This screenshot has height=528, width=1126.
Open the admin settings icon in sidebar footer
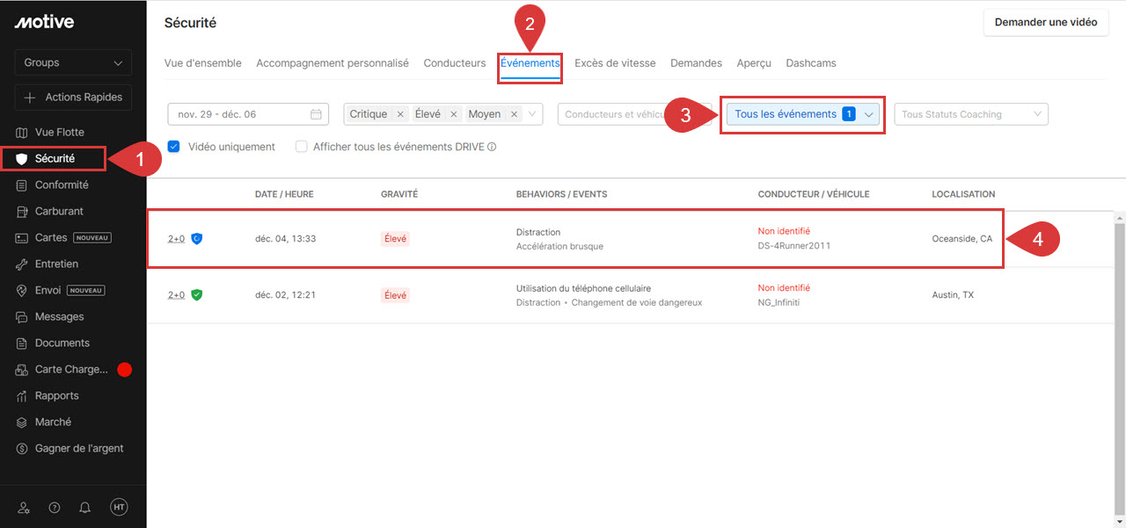(x=24, y=508)
